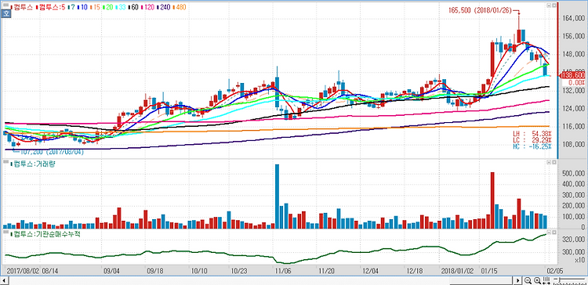Click the 11/06 date axis label
This screenshot has height=285, width=588.
click(282, 270)
